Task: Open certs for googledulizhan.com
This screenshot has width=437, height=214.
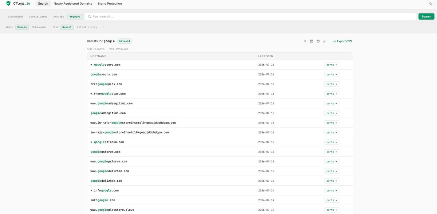Action: 332,181
